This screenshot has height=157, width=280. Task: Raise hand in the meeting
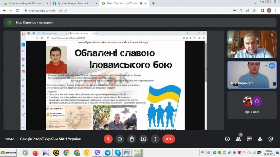132,139
